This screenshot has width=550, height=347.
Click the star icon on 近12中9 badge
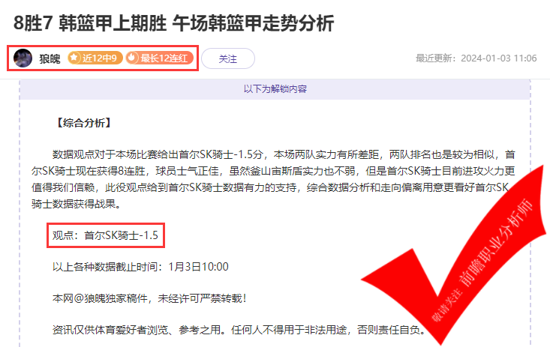(74, 58)
